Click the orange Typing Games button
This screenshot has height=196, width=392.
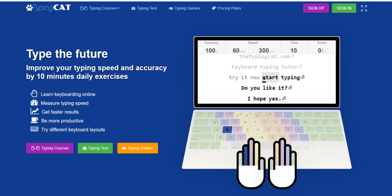(x=137, y=148)
